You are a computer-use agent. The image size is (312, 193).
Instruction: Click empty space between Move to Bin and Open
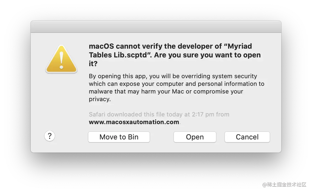pyautogui.click(x=161, y=137)
